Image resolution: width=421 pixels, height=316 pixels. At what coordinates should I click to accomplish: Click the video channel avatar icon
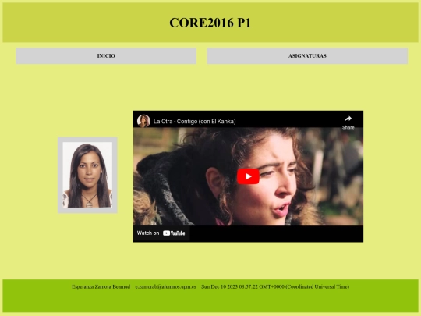click(143, 121)
